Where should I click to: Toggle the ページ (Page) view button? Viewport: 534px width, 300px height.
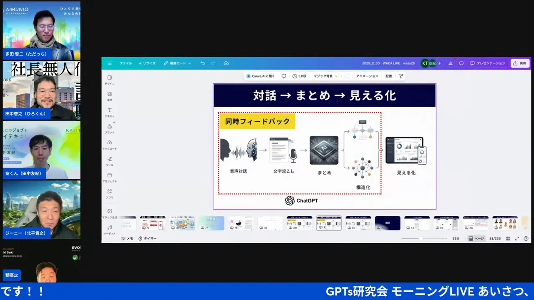(477, 238)
